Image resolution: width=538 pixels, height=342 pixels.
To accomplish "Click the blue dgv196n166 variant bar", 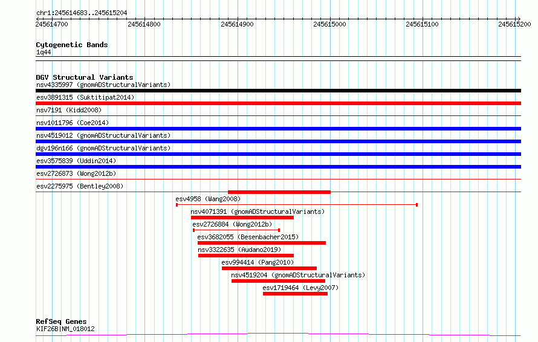I will (278, 154).
